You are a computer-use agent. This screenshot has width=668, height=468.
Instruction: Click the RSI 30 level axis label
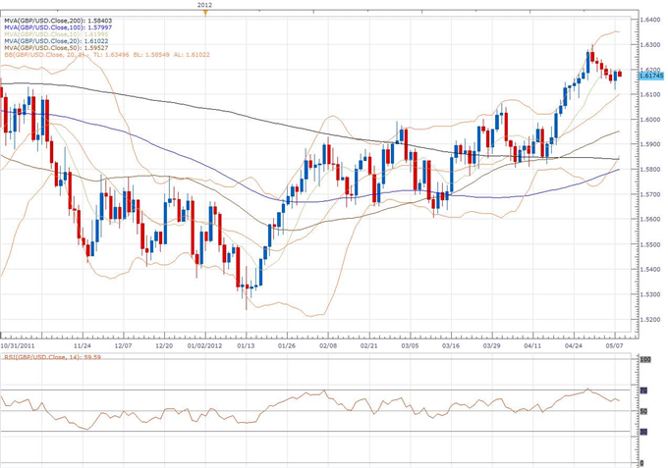[x=644, y=432]
